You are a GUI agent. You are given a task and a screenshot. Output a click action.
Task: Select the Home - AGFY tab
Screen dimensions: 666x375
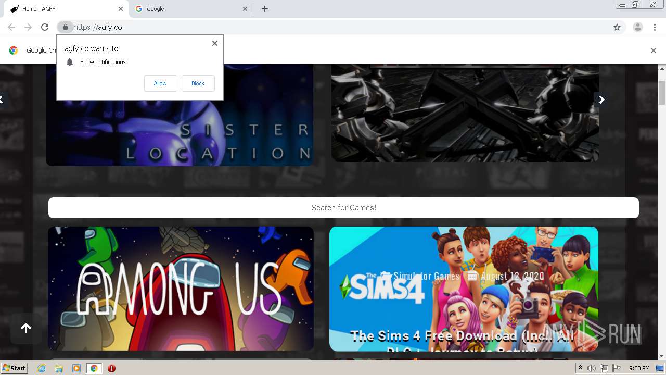pos(67,9)
